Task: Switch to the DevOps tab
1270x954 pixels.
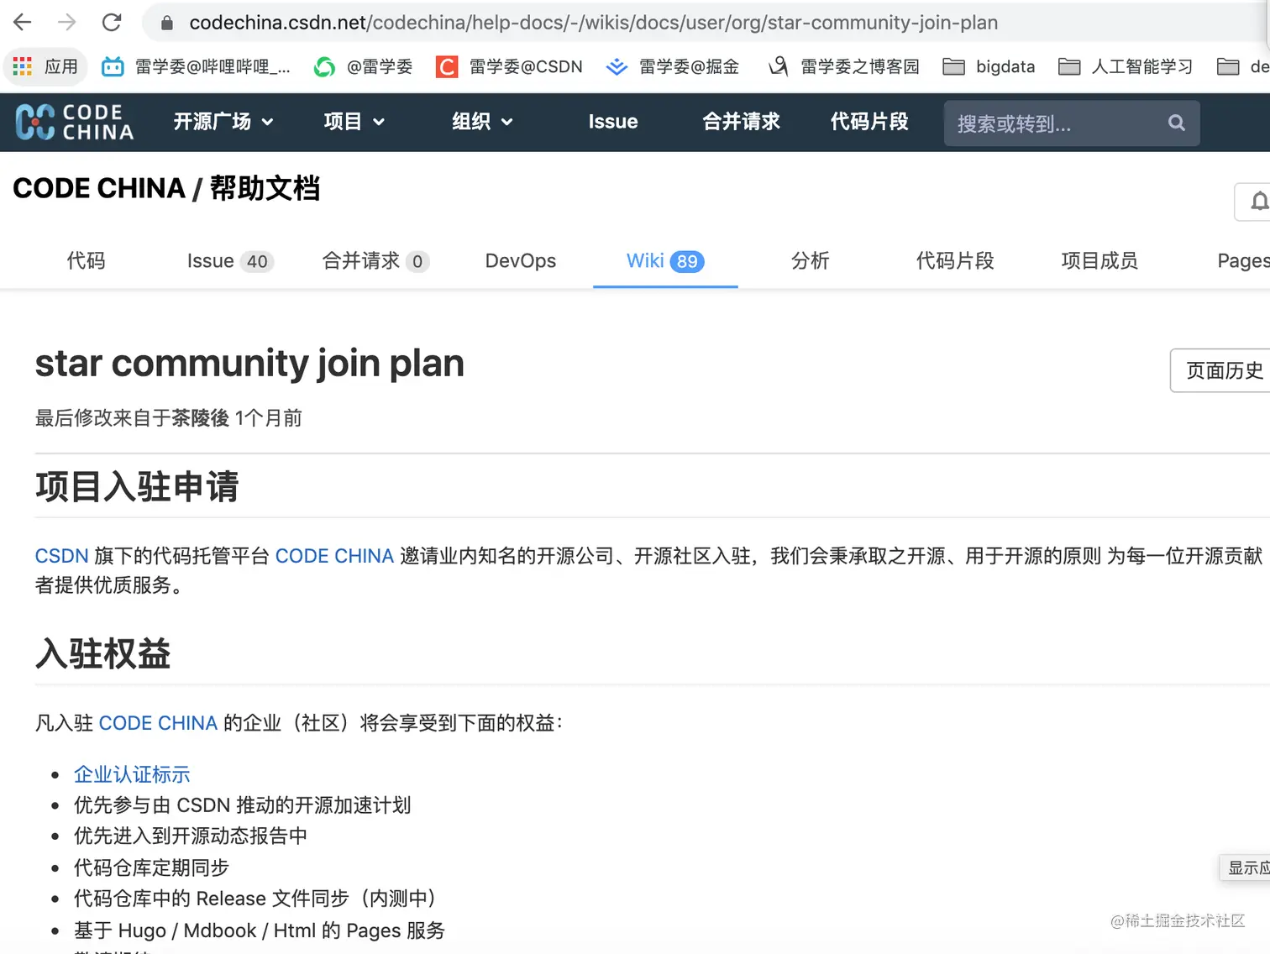Action: pos(520,261)
